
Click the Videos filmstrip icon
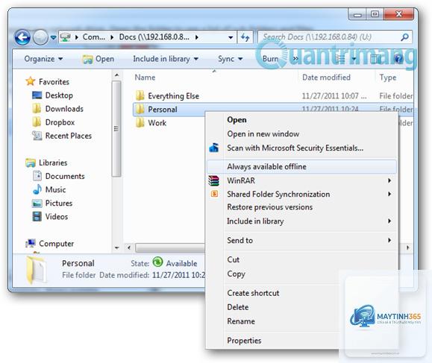coord(37,216)
